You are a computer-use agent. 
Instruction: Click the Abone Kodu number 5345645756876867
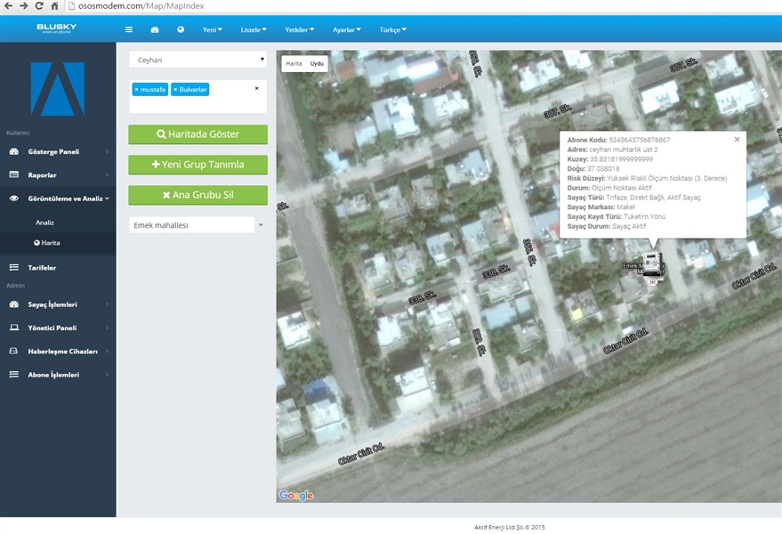coord(640,140)
